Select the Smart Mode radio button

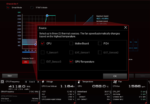coord(8,8)
